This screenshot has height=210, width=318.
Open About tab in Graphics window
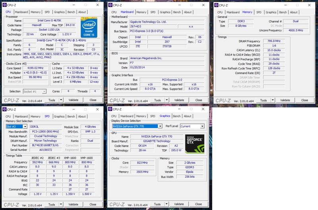click(187, 116)
